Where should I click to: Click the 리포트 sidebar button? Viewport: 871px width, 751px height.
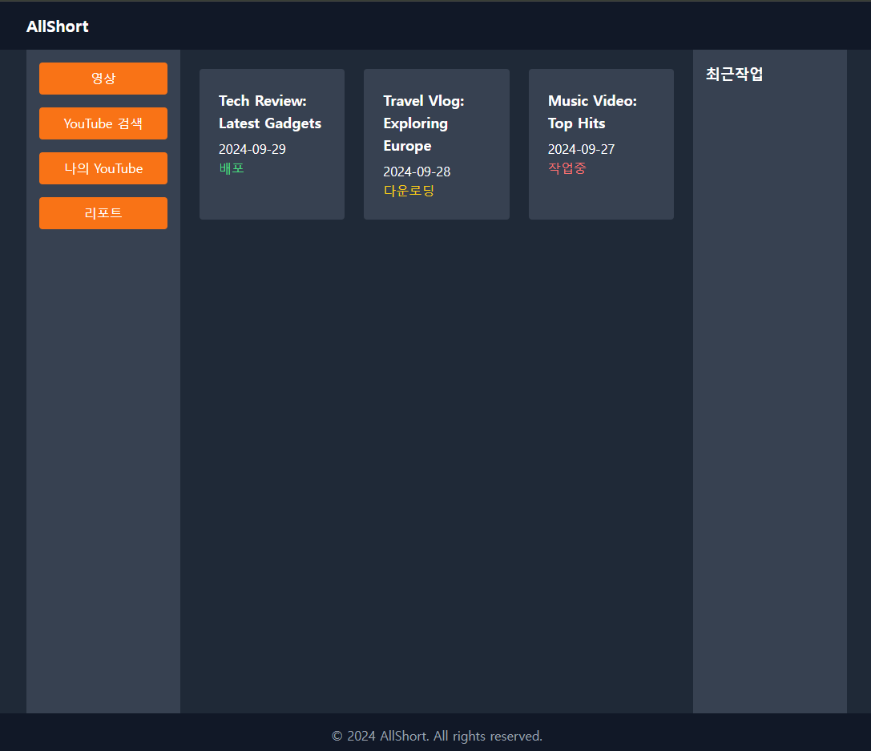pos(103,213)
